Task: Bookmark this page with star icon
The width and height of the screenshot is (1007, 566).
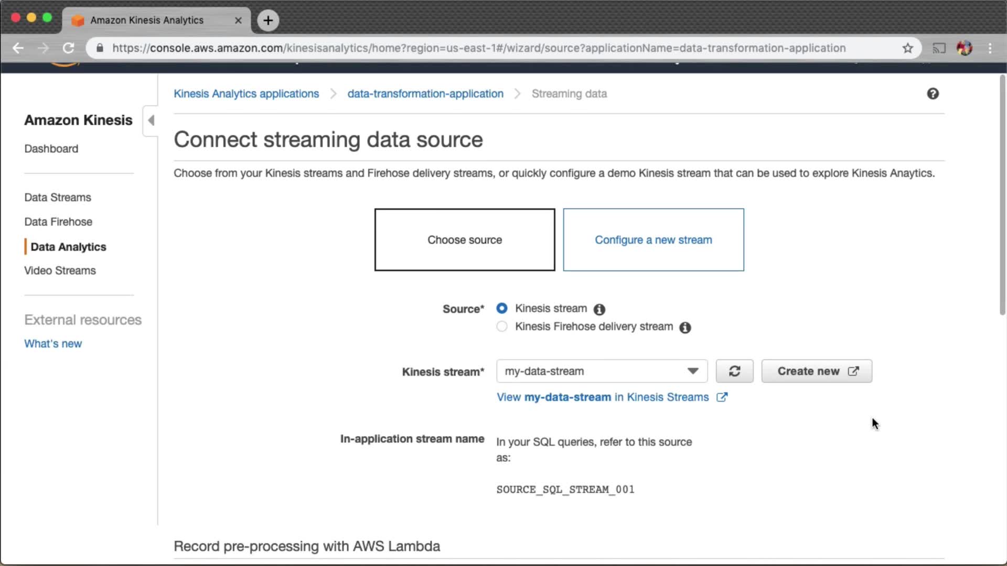Action: 908,48
